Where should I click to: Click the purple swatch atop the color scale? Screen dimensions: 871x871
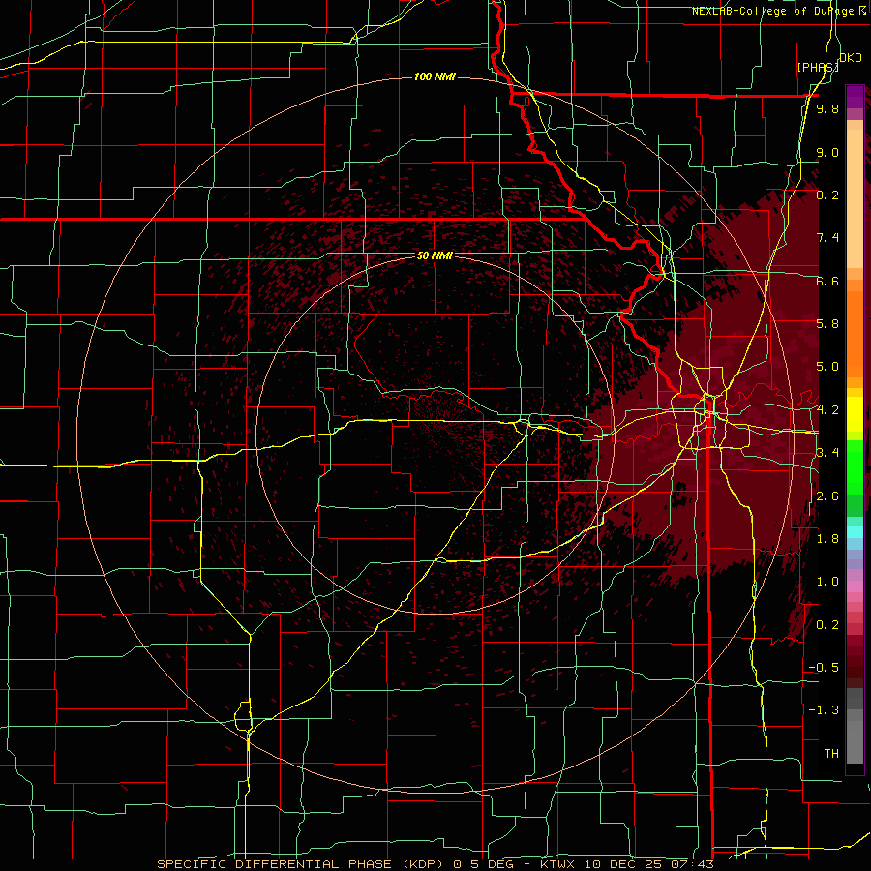click(x=855, y=97)
